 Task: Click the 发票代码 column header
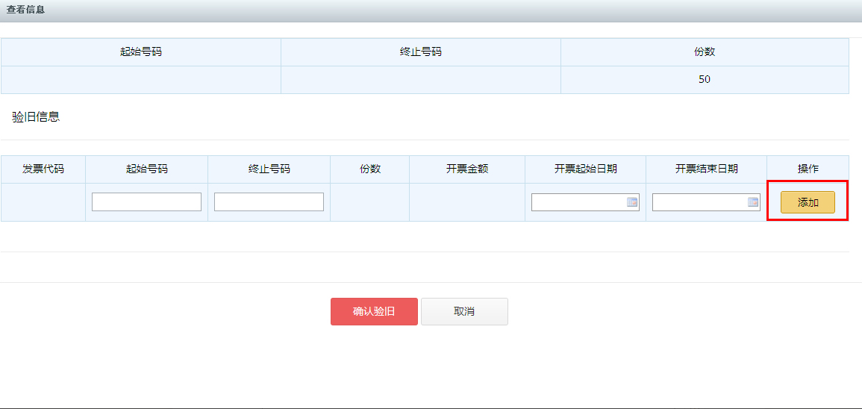[43, 169]
